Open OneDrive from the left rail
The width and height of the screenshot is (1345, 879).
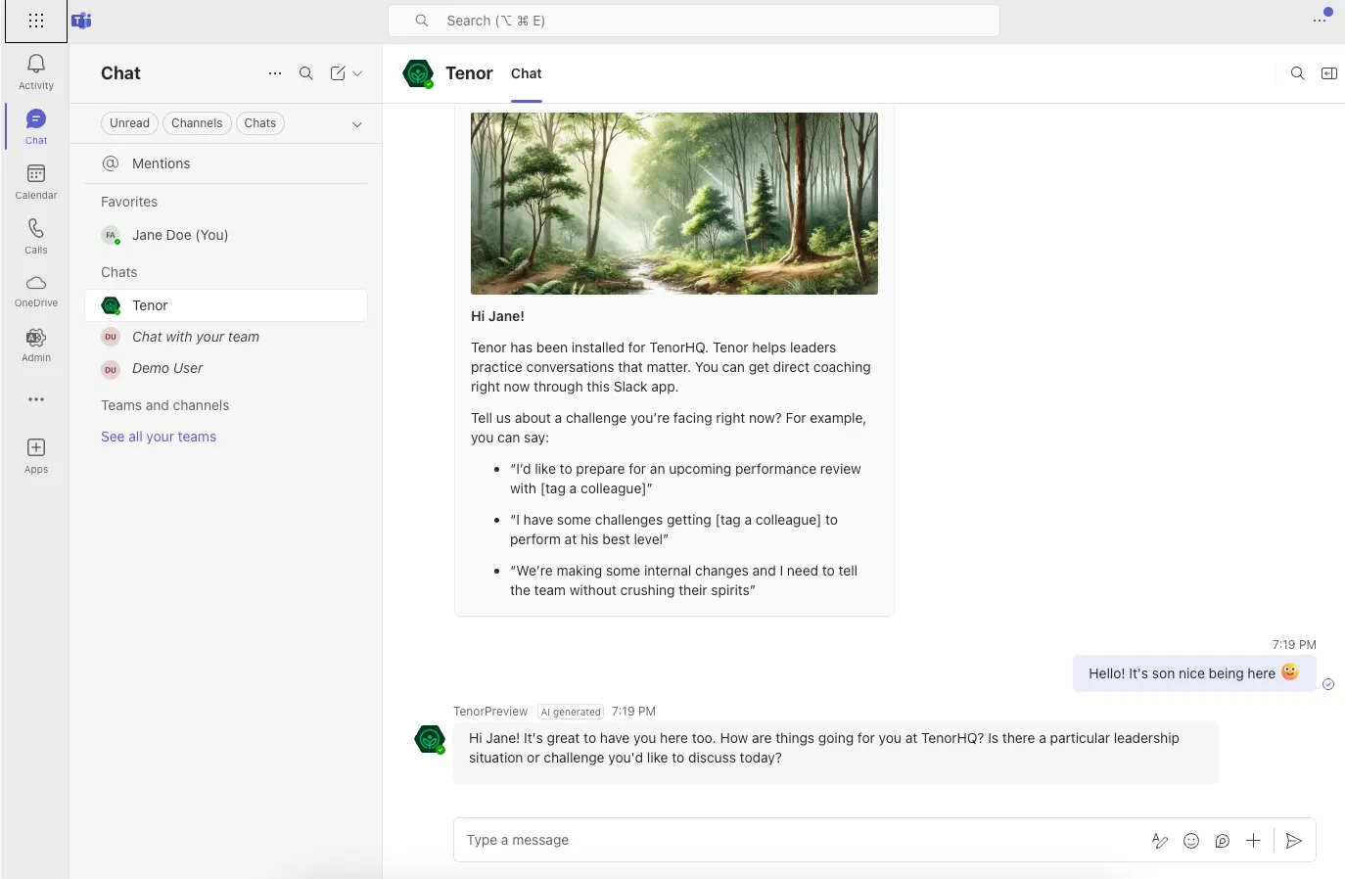tap(36, 291)
